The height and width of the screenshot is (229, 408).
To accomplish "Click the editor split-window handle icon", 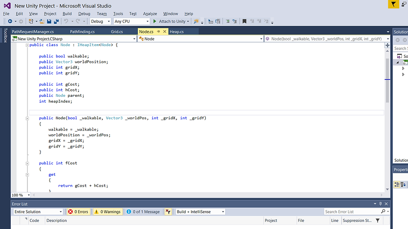I will (x=388, y=45).
